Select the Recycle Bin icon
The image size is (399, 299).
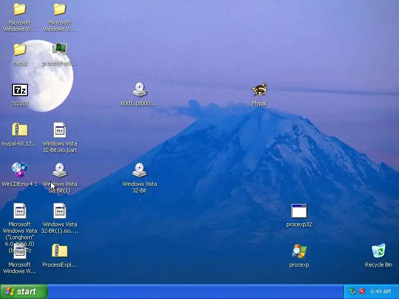coord(379,251)
